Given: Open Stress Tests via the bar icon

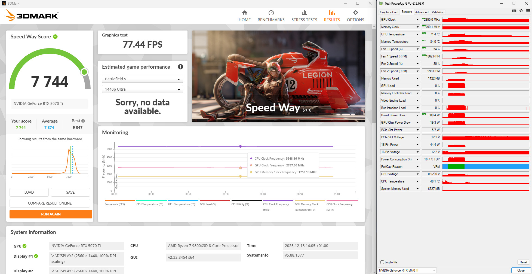Looking at the screenshot, I should pyautogui.click(x=304, y=13).
